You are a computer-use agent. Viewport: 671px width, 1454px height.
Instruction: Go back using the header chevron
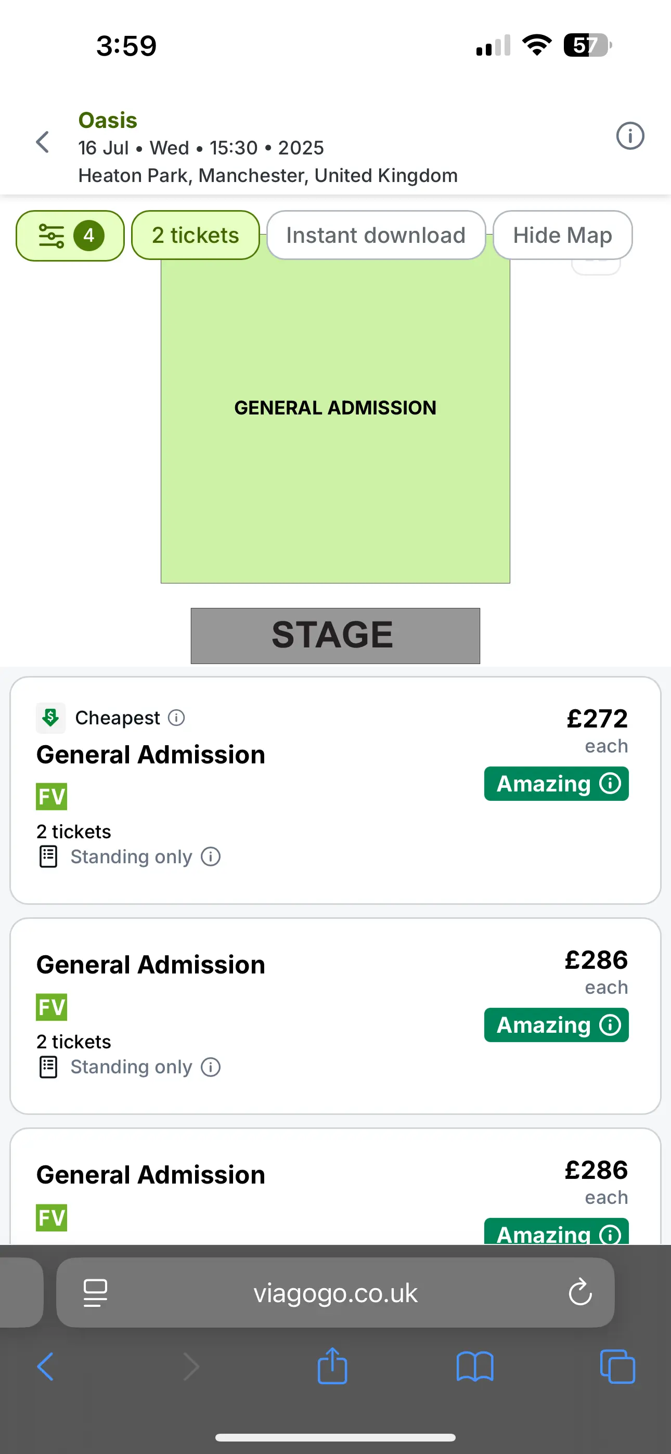(43, 141)
